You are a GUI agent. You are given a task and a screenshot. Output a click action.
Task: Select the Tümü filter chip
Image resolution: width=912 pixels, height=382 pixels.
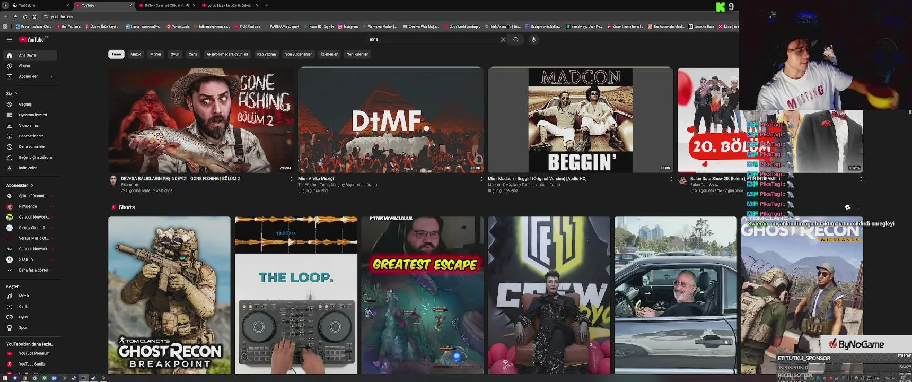pyautogui.click(x=117, y=54)
